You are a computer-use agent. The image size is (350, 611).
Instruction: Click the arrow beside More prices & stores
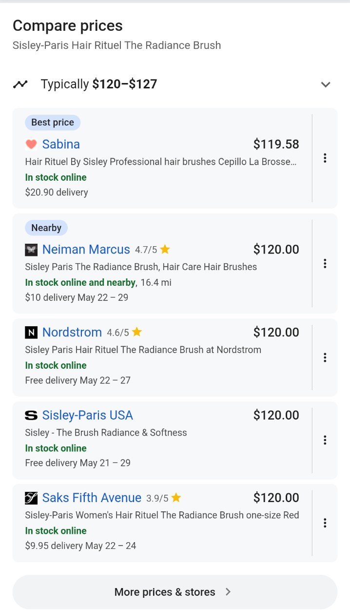pyautogui.click(x=228, y=592)
